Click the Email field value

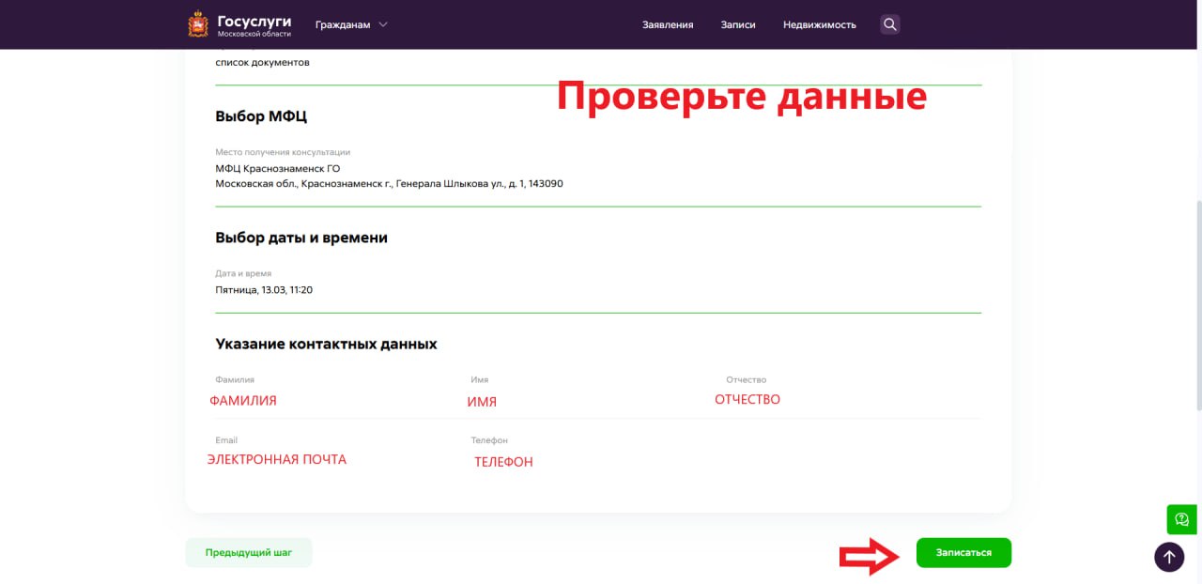[276, 459]
